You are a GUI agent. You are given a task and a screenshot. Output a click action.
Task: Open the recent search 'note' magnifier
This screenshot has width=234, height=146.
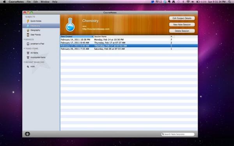coord(28,67)
